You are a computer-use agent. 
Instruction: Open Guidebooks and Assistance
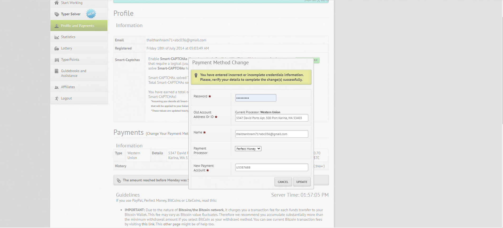(79, 73)
